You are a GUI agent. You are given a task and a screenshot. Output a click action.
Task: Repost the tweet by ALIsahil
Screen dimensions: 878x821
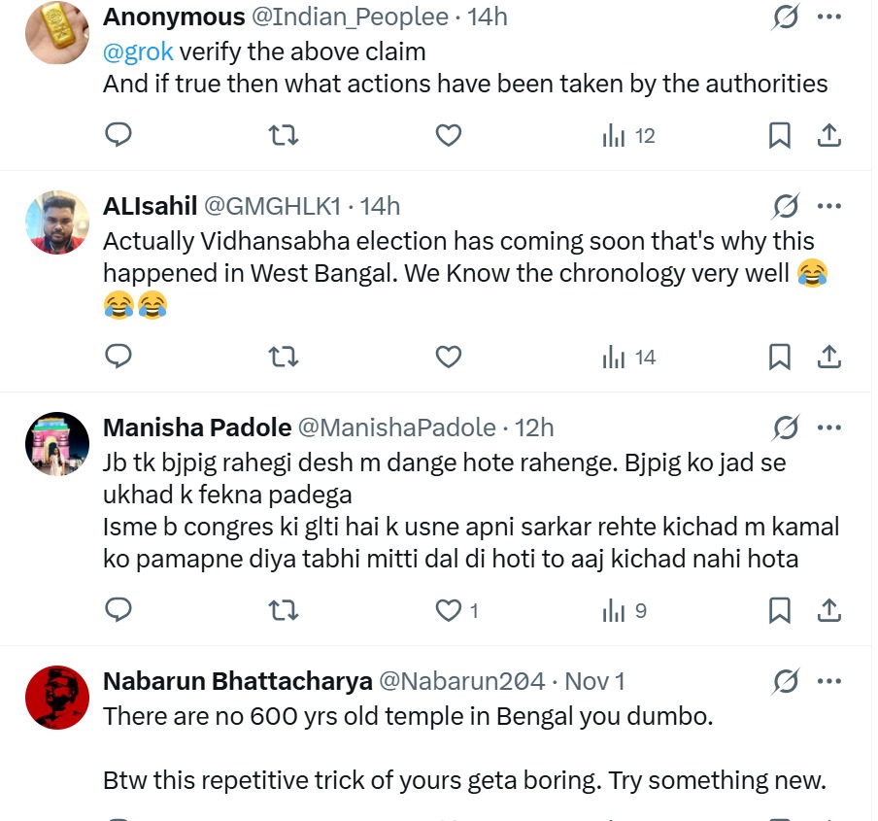tap(283, 358)
